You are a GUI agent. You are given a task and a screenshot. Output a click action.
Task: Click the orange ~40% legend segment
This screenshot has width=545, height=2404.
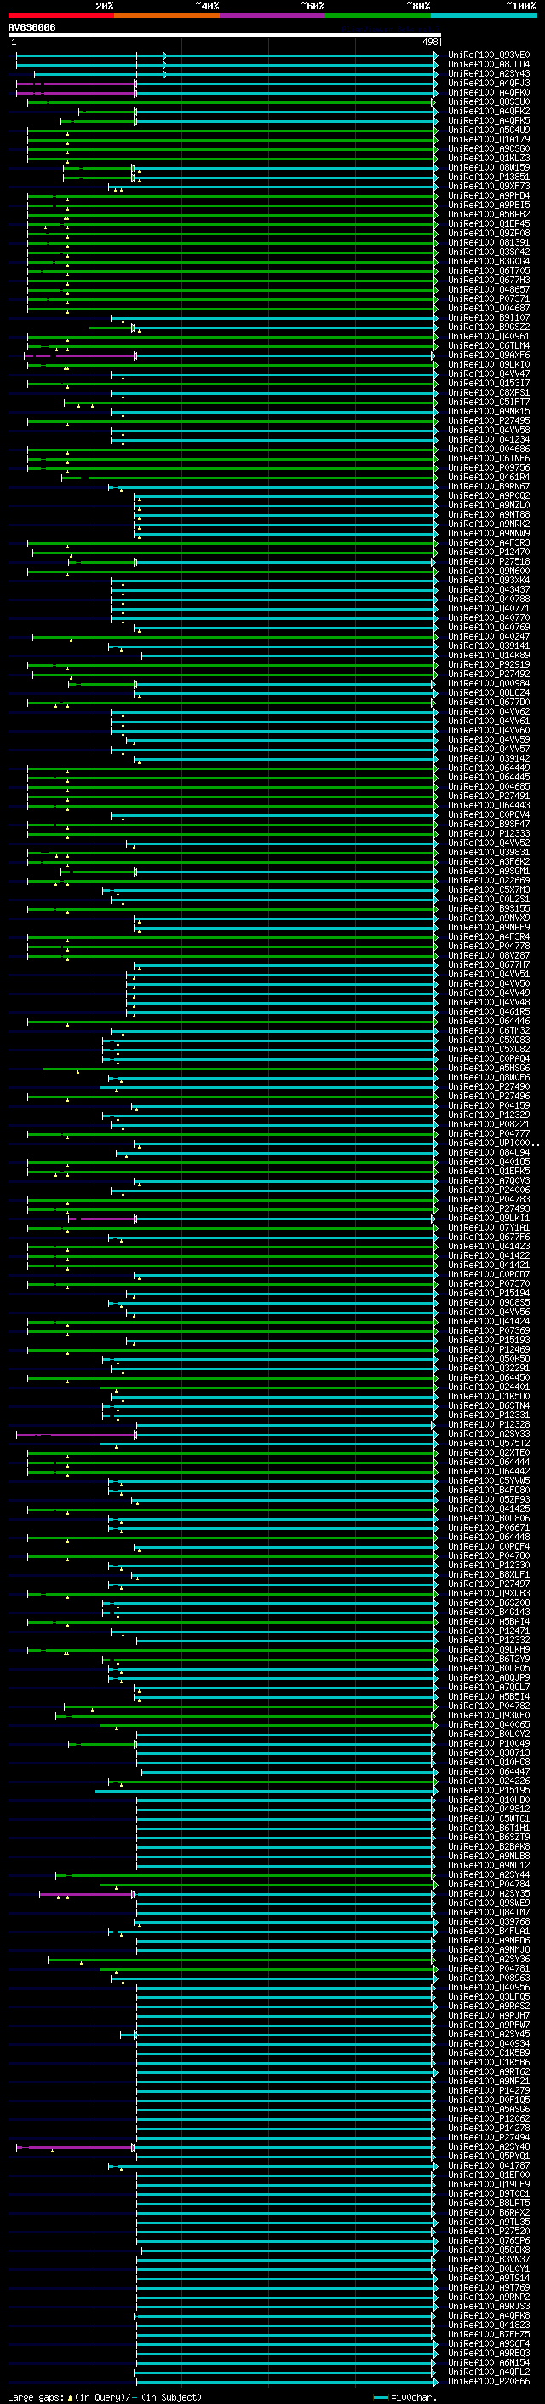pyautogui.click(x=167, y=15)
